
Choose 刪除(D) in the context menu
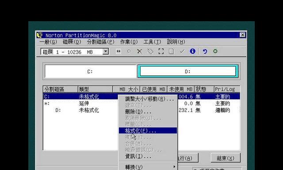(x=148, y=112)
